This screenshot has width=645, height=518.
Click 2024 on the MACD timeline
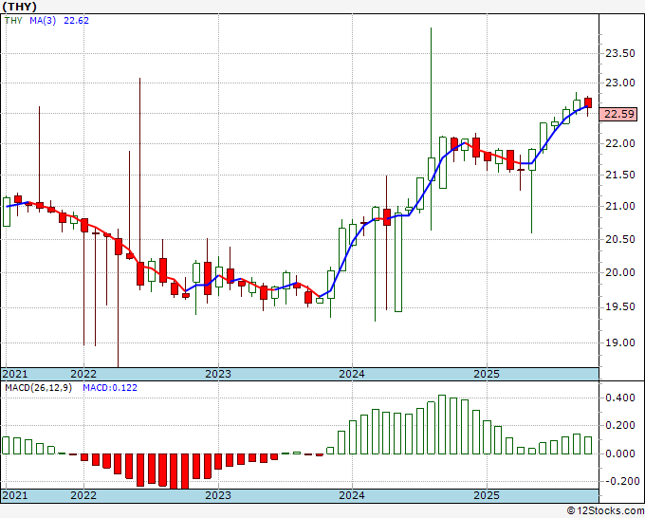coord(352,495)
